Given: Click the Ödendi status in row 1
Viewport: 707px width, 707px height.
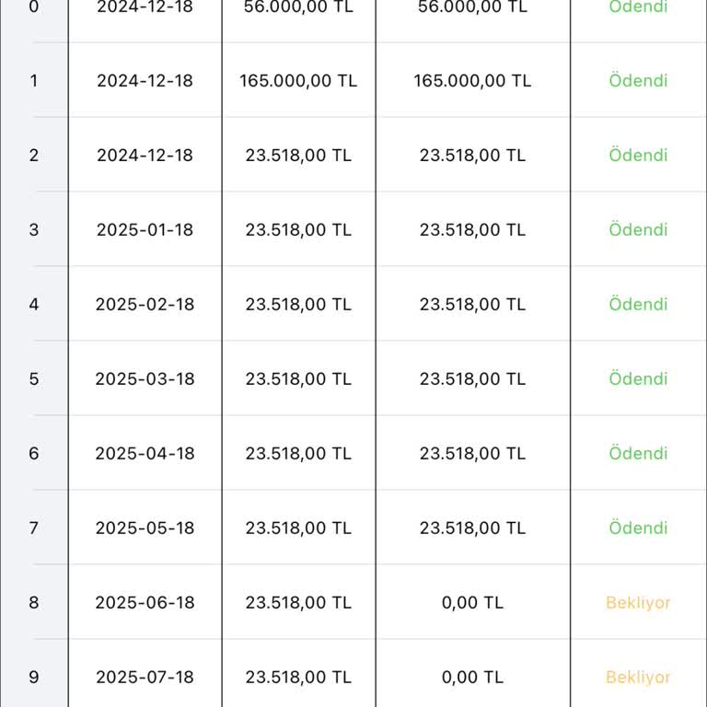Looking at the screenshot, I should tap(638, 80).
